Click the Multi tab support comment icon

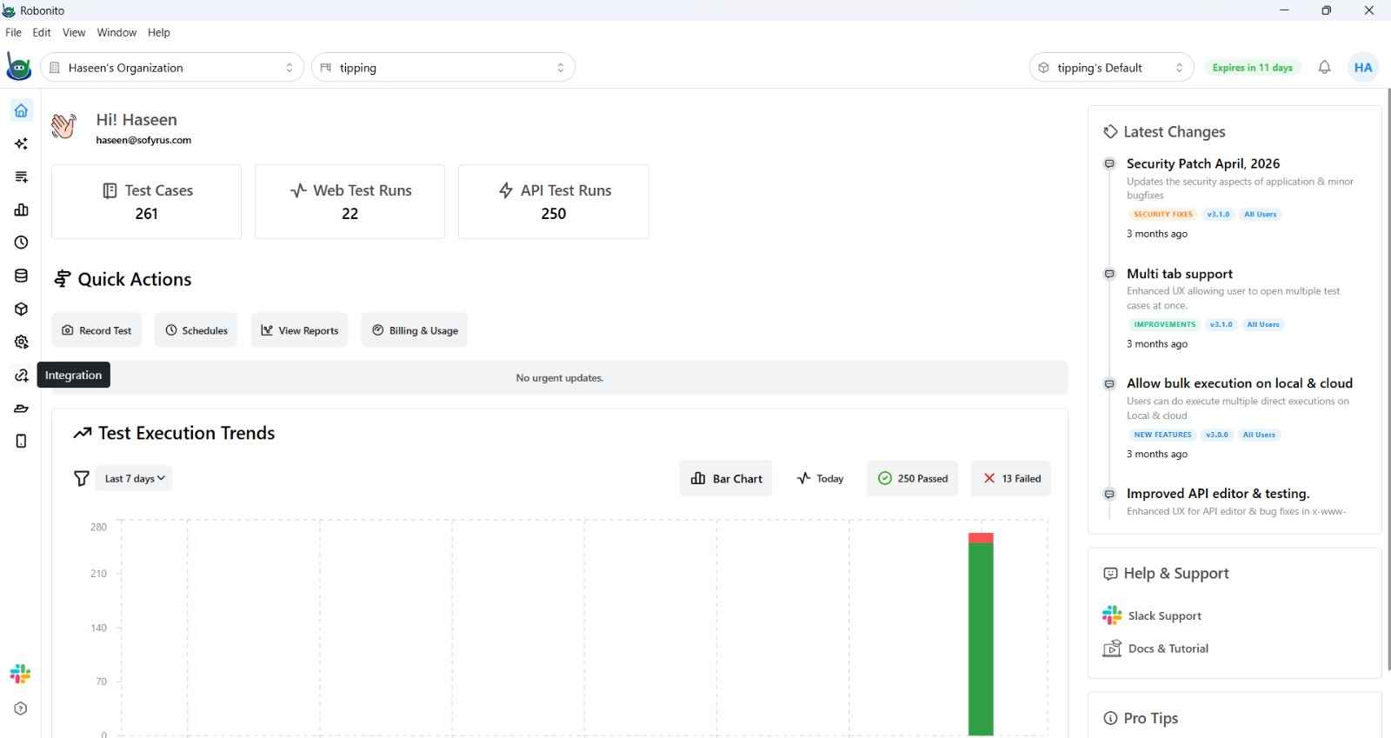1109,274
